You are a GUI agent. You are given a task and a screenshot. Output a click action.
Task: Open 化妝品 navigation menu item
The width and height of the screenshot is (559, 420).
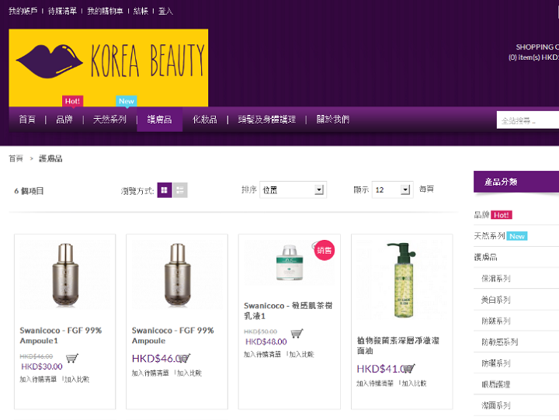point(205,120)
